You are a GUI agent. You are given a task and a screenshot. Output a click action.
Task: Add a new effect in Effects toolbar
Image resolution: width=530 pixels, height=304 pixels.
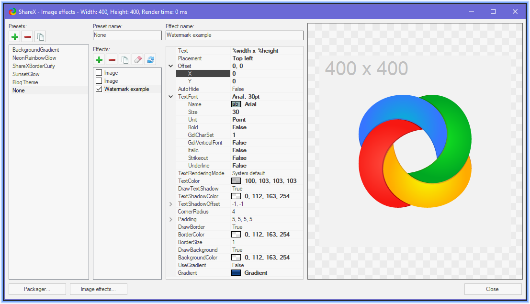pos(99,60)
